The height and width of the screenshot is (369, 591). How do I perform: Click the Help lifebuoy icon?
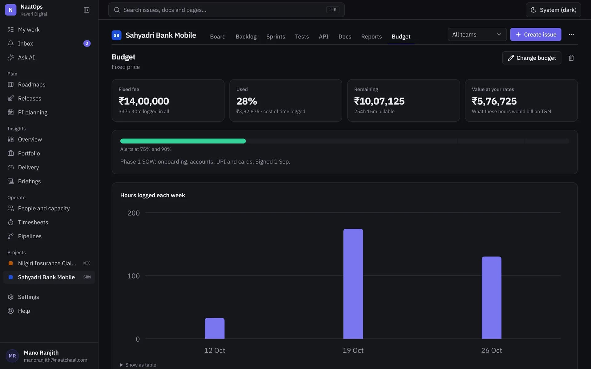[x=11, y=311]
